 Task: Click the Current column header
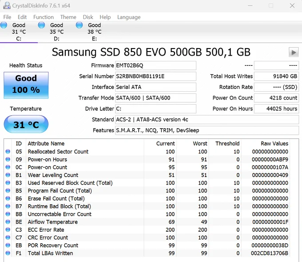[166, 144]
